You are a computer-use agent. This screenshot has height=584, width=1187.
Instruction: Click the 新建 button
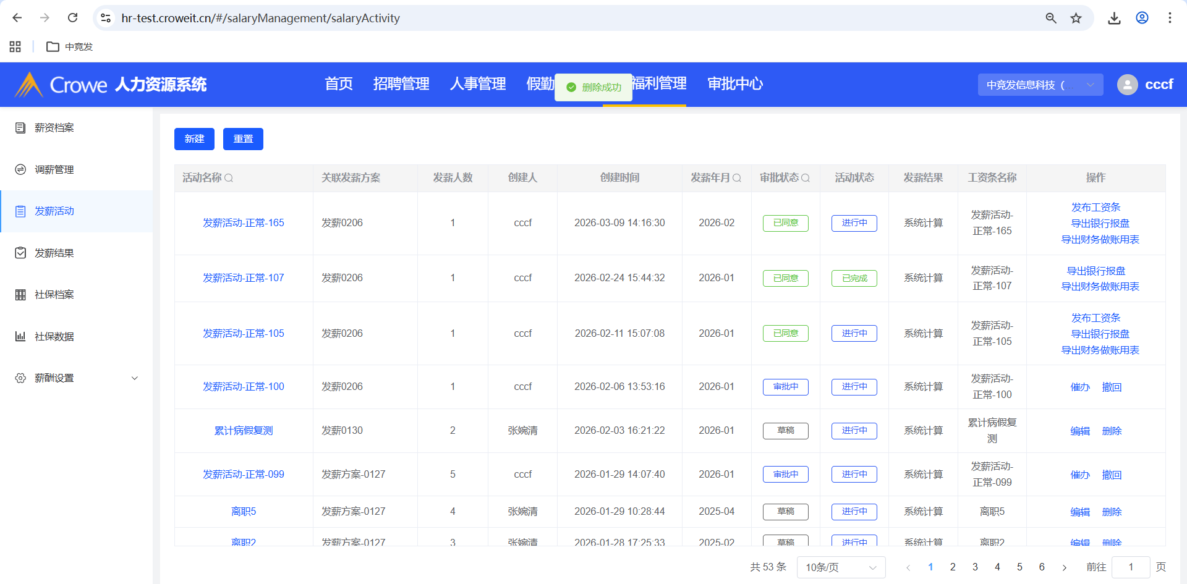[194, 139]
